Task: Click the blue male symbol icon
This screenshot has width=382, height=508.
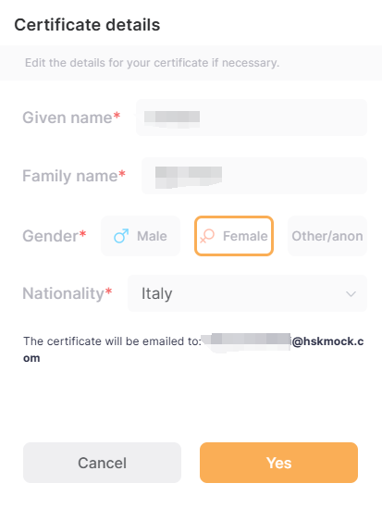Action: (121, 236)
